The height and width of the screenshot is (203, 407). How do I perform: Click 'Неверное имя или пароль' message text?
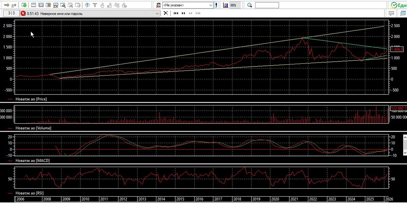[61, 14]
